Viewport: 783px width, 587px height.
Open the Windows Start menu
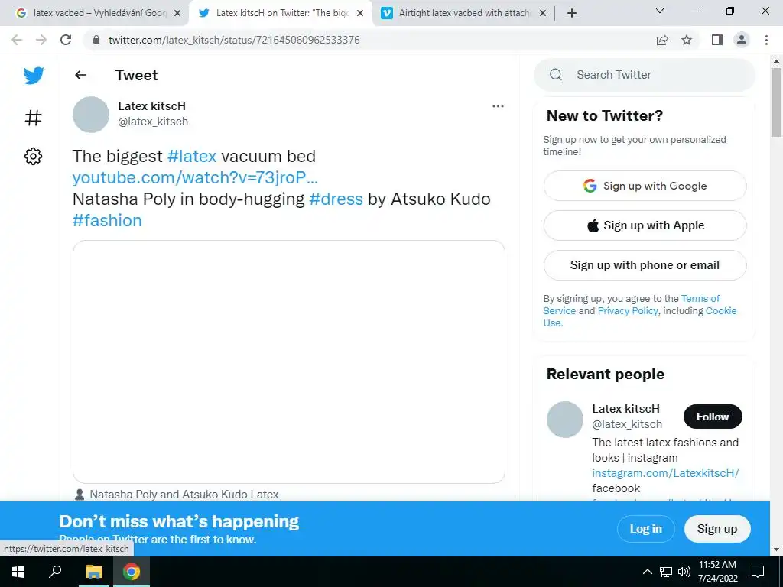pyautogui.click(x=18, y=572)
